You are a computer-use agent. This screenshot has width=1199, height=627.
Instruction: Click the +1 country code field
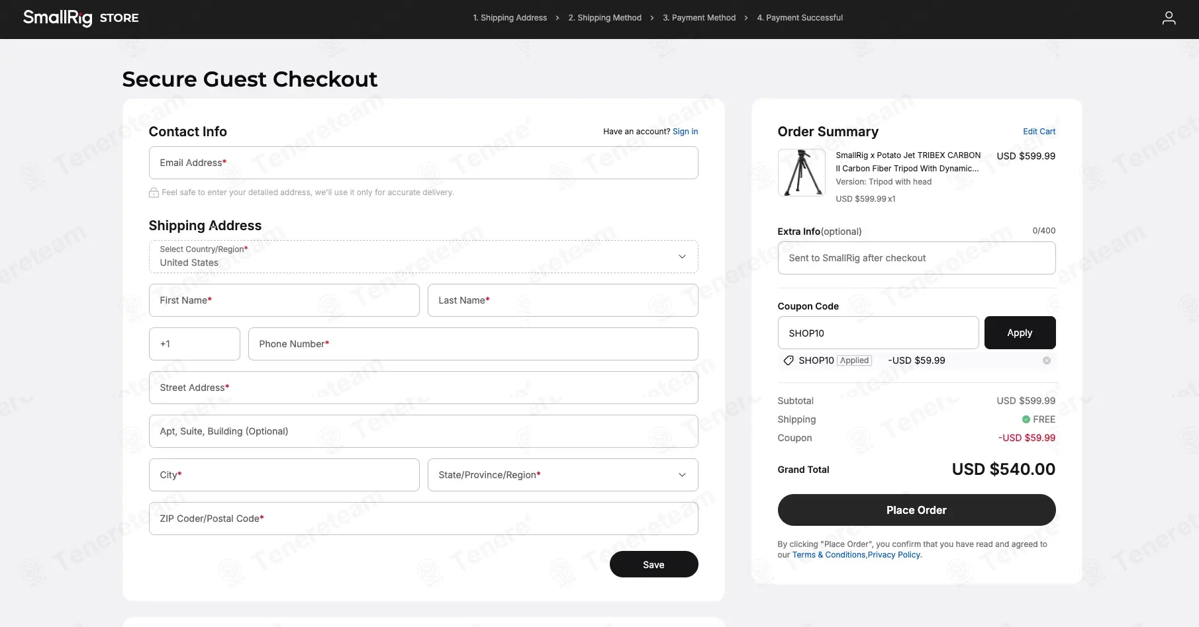pyautogui.click(x=195, y=344)
